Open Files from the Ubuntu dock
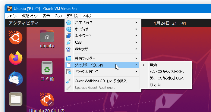This screenshot has height=112, width=211. pos(16,99)
